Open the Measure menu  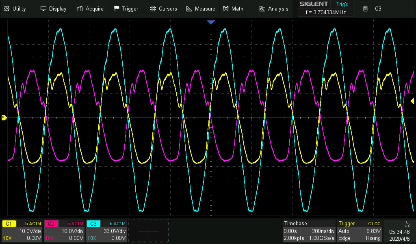coord(201,9)
